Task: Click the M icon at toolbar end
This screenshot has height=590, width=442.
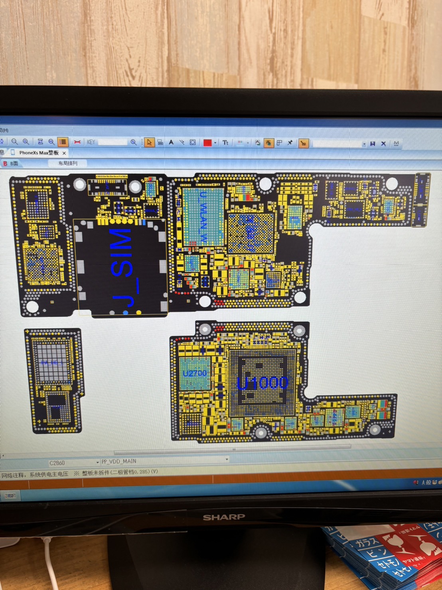Action: coord(396,144)
